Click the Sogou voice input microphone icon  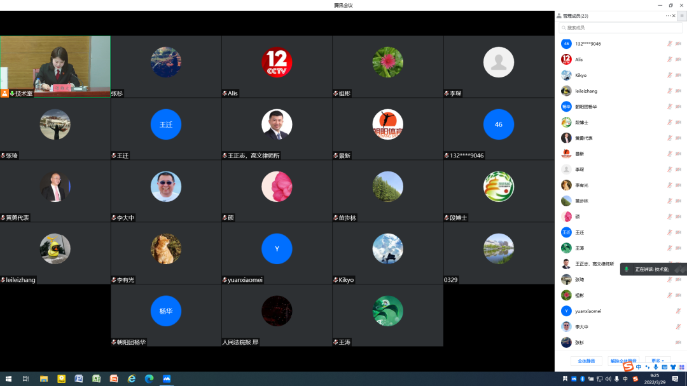656,367
